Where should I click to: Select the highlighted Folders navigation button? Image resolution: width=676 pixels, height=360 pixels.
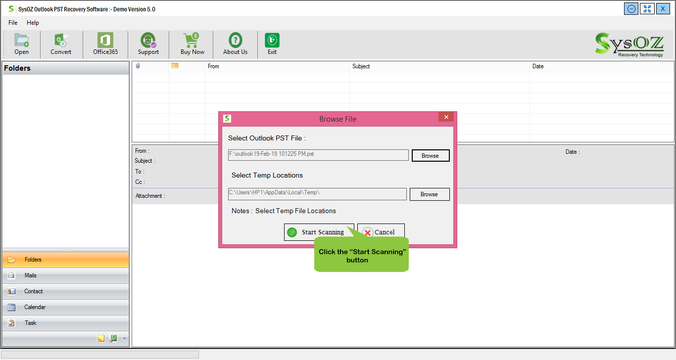click(x=66, y=260)
